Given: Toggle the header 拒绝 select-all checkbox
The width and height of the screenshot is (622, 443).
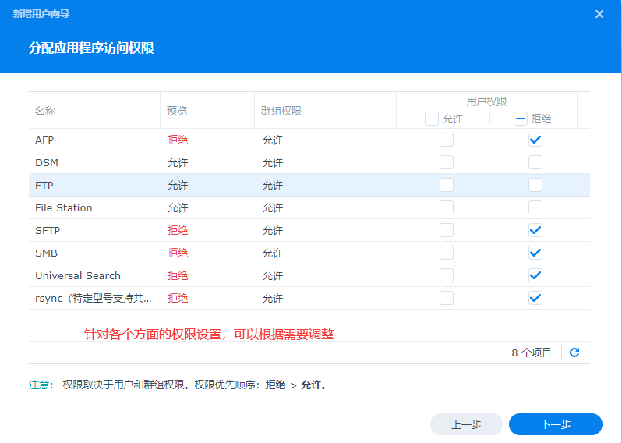Looking at the screenshot, I should (x=521, y=119).
